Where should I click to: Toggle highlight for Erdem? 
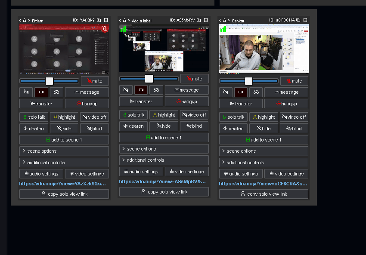(x=64, y=117)
